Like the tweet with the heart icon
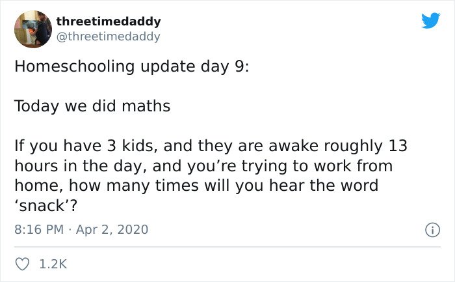Screen dimensions: 455x282 (22, 264)
